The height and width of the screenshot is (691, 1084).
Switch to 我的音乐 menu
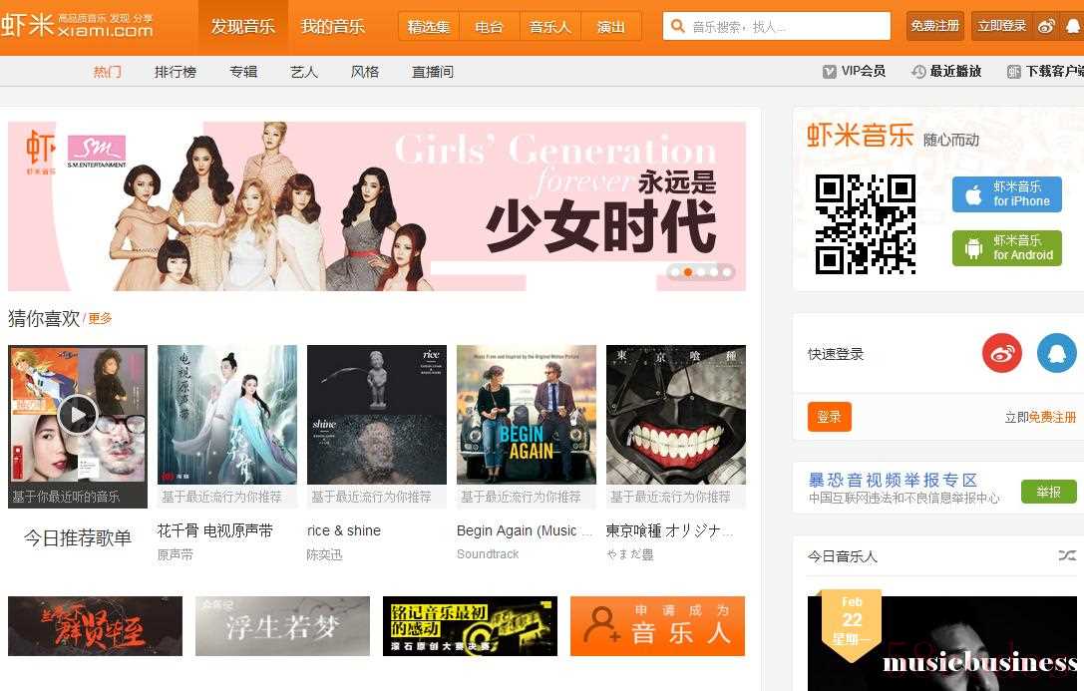click(332, 27)
